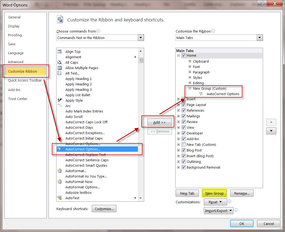The width and height of the screenshot is (285, 232).
Task: Open the Proofing options category
Action: click(x=15, y=35)
